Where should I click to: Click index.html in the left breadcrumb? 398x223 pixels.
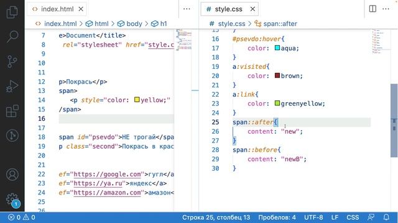pos(60,24)
